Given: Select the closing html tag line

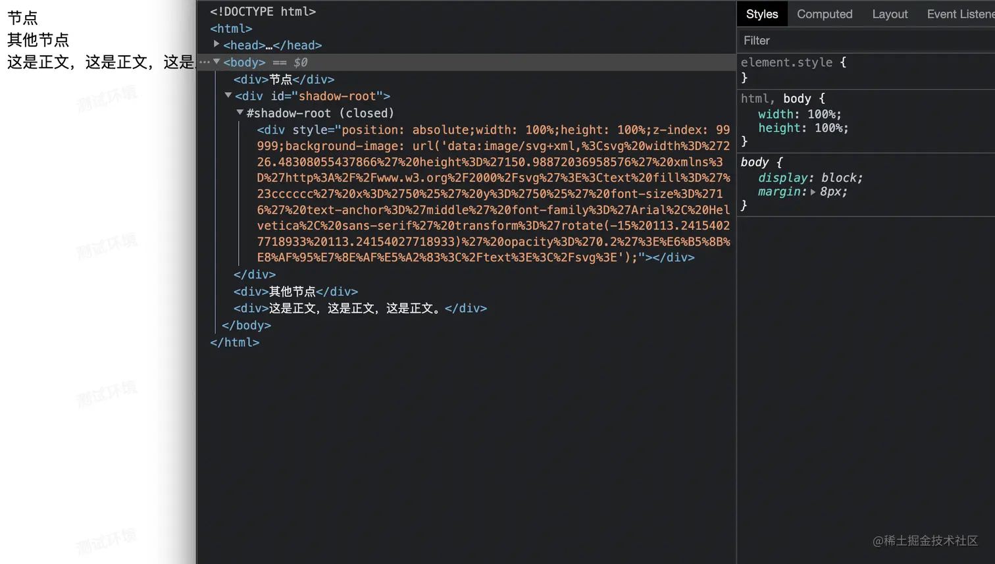Looking at the screenshot, I should click(235, 342).
